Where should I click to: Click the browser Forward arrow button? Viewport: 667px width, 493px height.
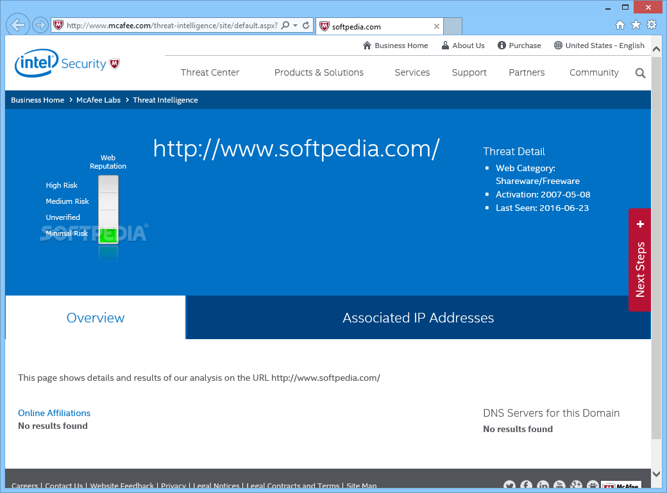40,25
